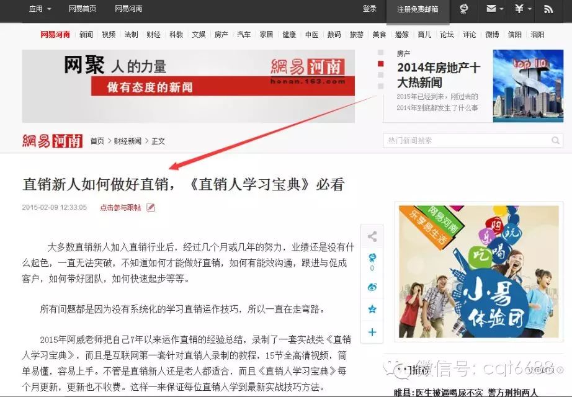572x397 pixels.
Task: Click the share icon in side toolbar
Action: click(372, 236)
